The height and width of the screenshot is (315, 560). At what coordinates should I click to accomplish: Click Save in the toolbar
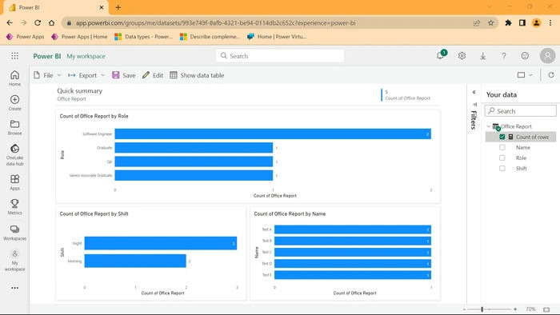click(123, 75)
